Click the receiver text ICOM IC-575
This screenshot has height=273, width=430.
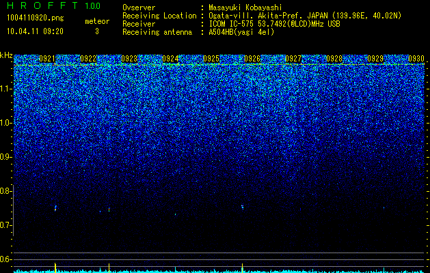coord(232,24)
